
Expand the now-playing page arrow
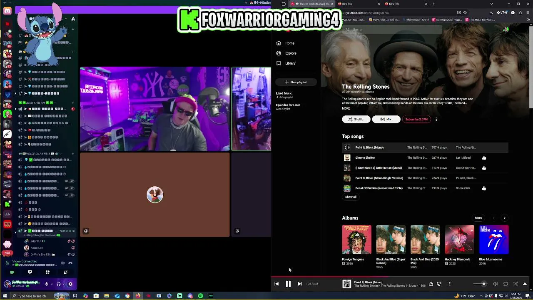tap(525, 284)
